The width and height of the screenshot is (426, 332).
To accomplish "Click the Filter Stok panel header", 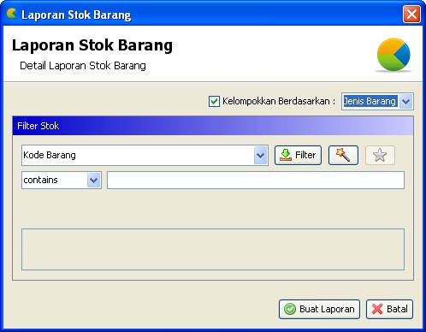I will coord(213,126).
